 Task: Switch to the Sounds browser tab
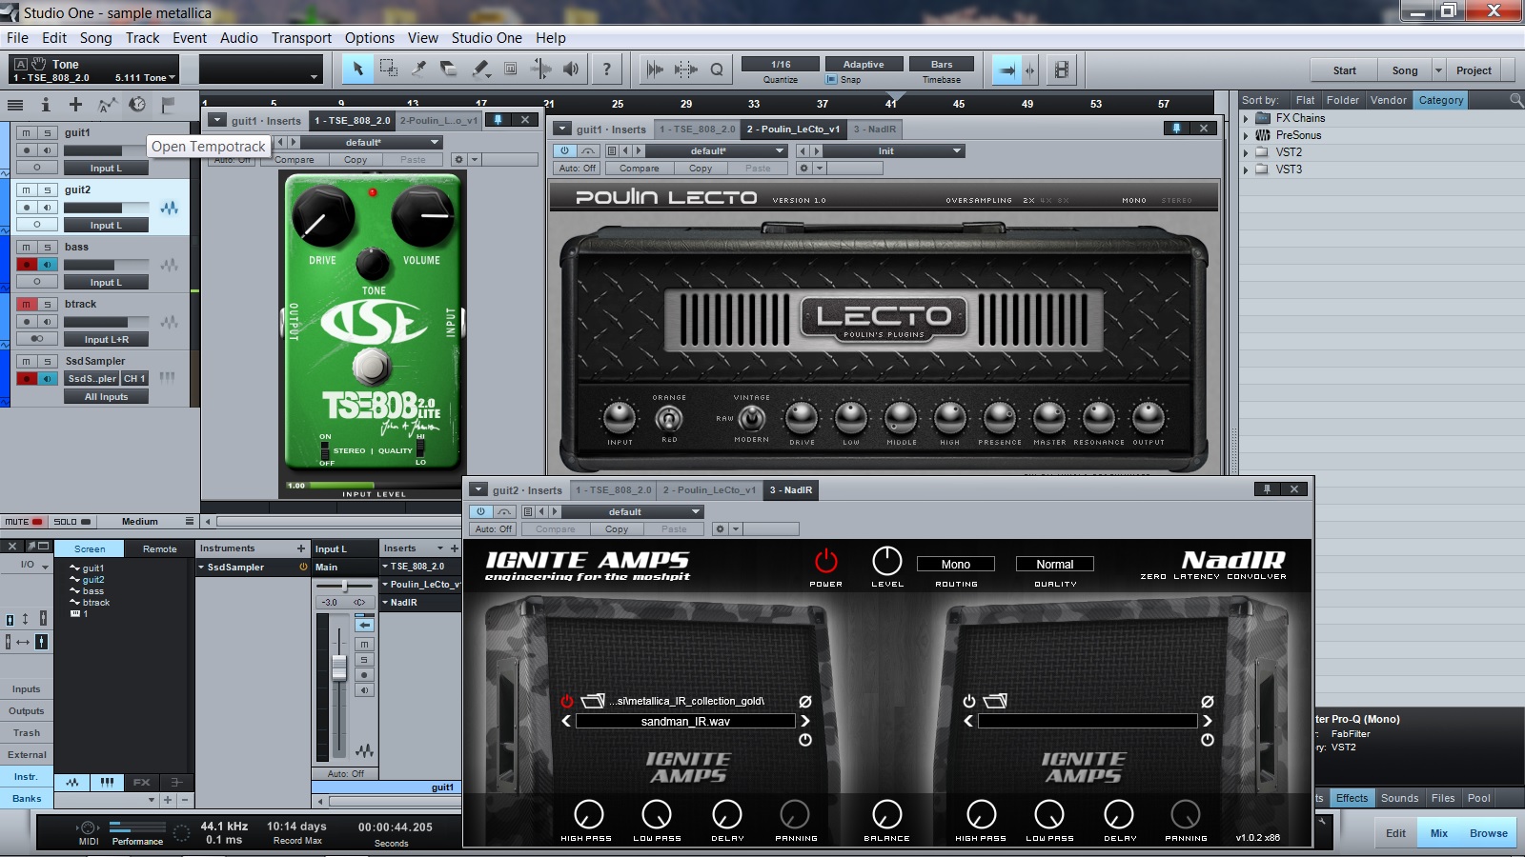1399,798
